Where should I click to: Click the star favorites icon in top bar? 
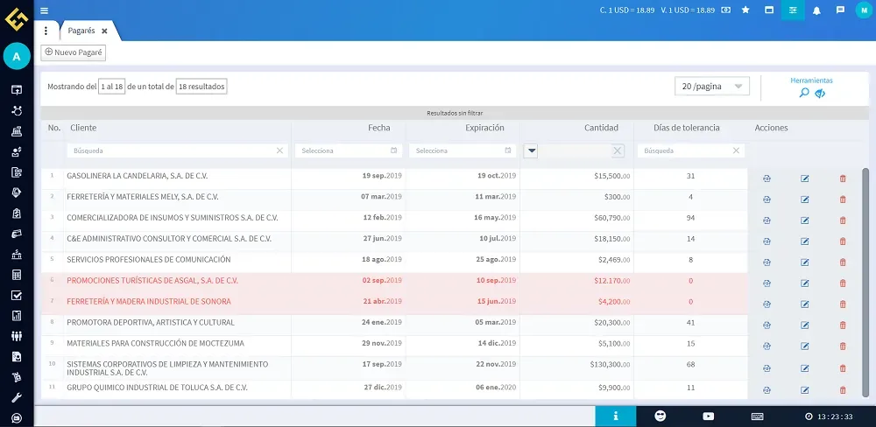745,10
